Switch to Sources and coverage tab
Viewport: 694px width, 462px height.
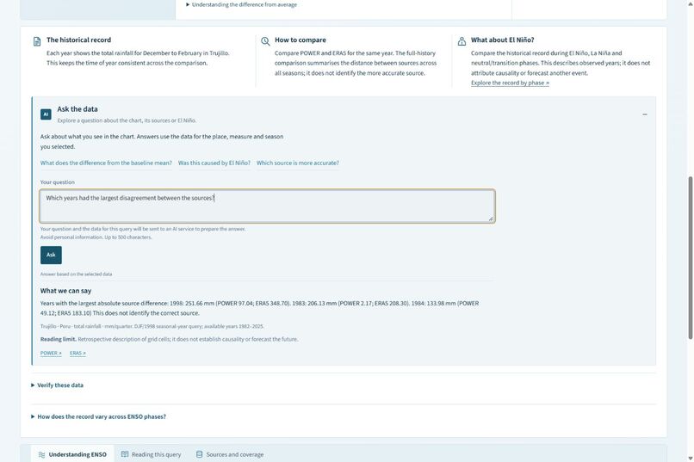pyautogui.click(x=230, y=454)
